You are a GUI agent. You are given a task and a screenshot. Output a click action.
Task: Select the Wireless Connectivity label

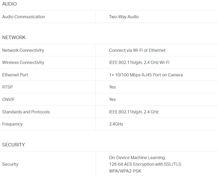point(23,63)
